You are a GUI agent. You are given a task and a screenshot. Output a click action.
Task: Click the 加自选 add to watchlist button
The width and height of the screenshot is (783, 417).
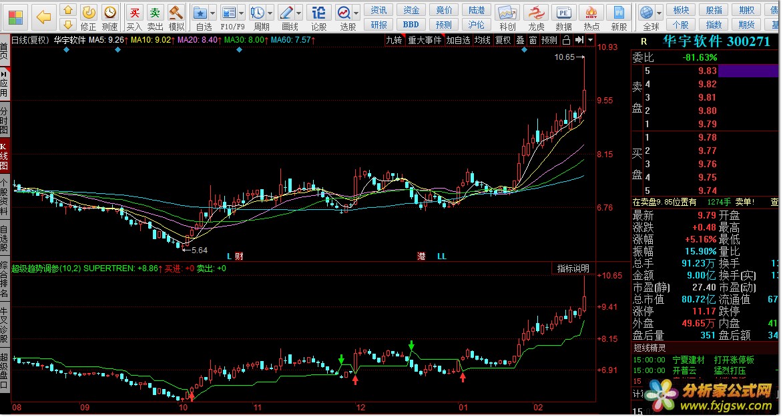coord(458,40)
